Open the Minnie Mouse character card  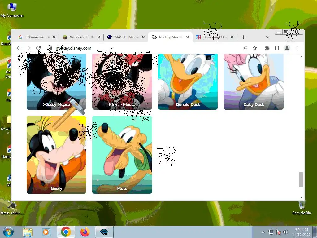tap(122, 82)
